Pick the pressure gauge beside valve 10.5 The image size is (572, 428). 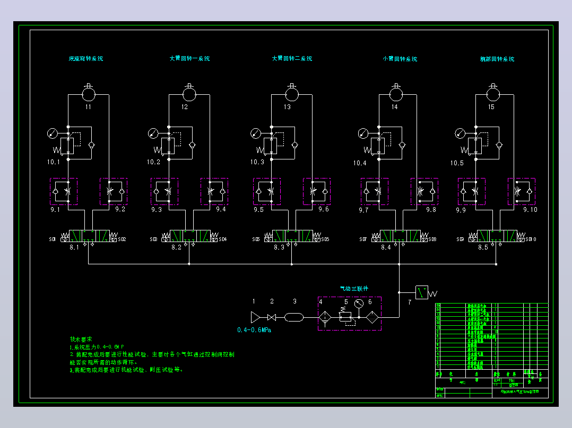[x=460, y=133]
